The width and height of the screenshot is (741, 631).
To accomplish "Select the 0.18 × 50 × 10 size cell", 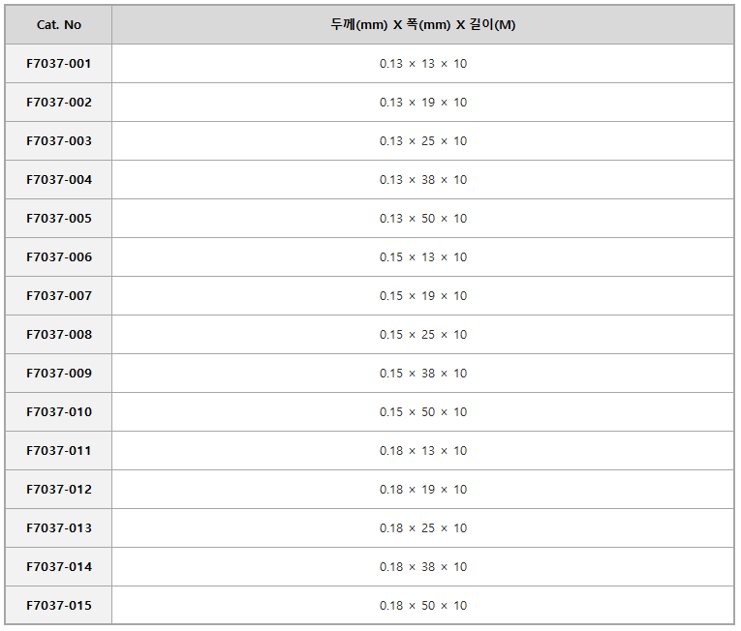I will click(423, 606).
